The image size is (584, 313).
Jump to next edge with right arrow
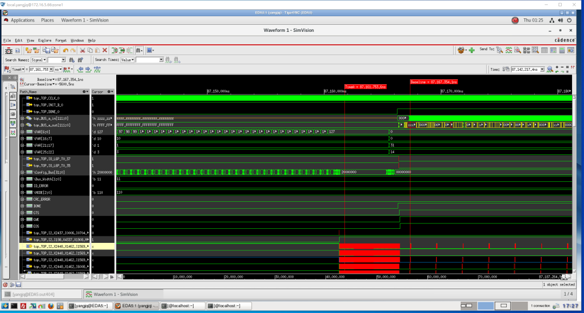pyautogui.click(x=88, y=69)
